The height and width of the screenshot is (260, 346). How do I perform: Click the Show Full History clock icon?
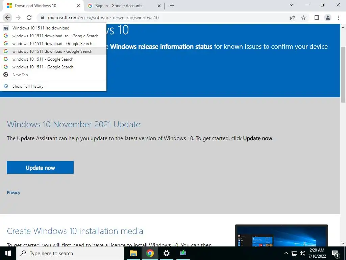coord(6,86)
